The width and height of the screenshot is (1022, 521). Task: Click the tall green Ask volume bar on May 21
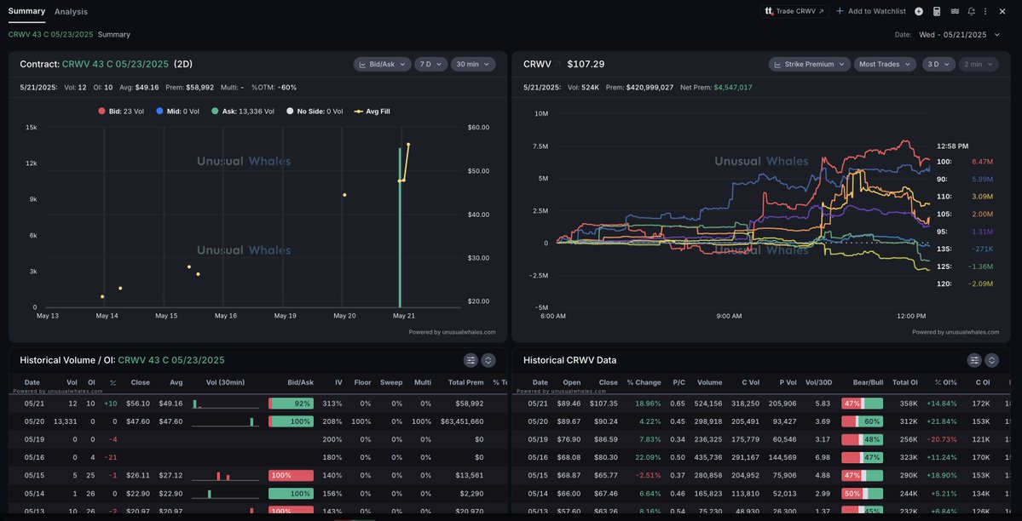tap(401, 227)
